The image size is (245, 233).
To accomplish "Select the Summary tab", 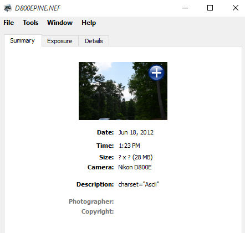I will pos(22,40).
